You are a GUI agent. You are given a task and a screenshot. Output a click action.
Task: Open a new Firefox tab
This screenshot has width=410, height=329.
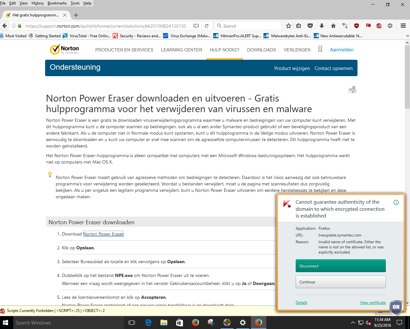coord(76,15)
